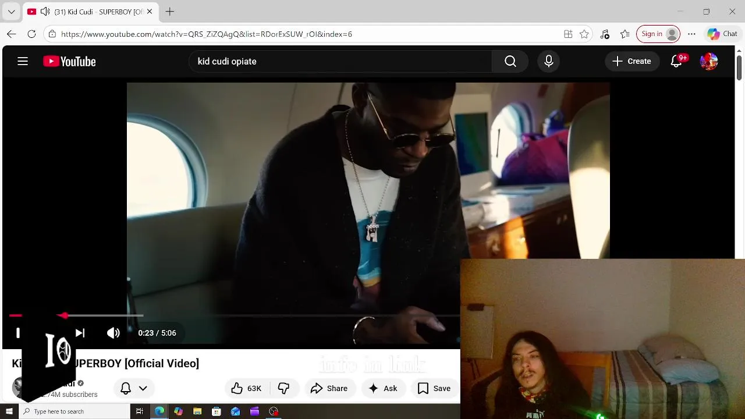
Task: Skip to next video in player
Action: pyautogui.click(x=80, y=333)
